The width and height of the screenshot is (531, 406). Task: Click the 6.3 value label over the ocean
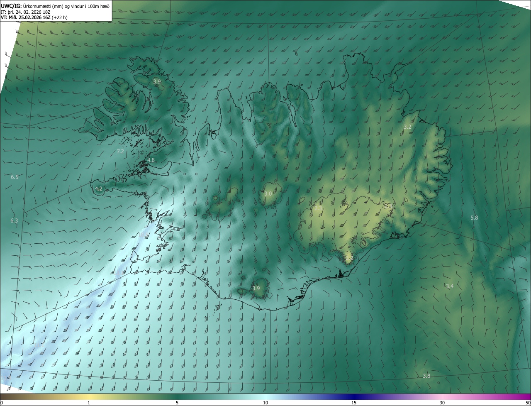point(14,220)
